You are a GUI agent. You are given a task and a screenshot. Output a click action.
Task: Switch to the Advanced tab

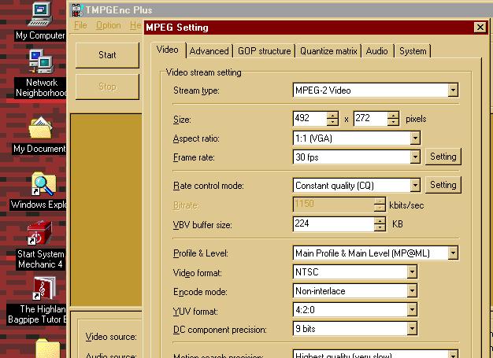209,51
